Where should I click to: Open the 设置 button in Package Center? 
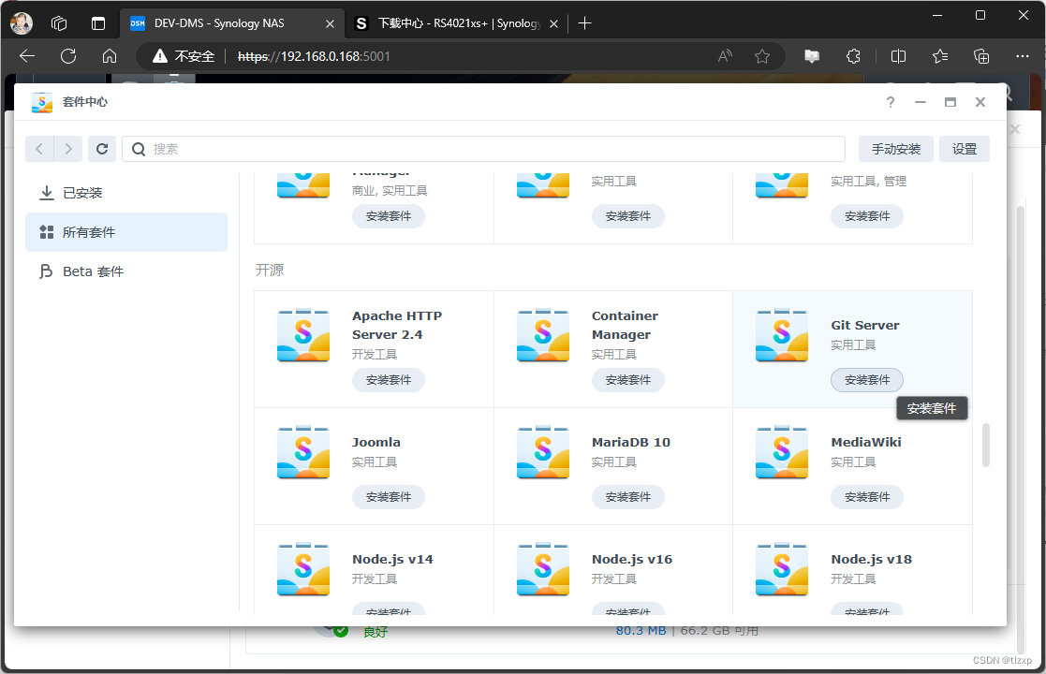tap(964, 149)
